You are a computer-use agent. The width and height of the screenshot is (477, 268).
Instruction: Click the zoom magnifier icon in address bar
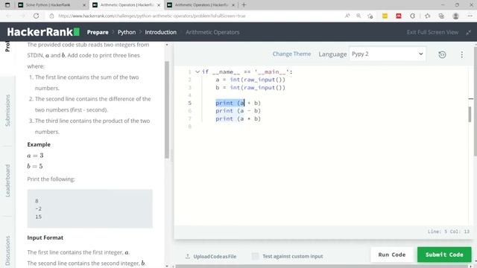point(358,16)
